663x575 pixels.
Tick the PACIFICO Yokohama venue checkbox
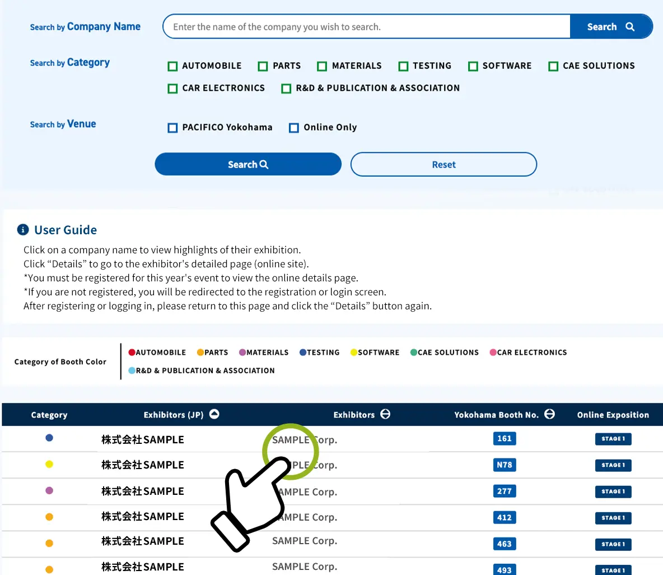pyautogui.click(x=173, y=128)
